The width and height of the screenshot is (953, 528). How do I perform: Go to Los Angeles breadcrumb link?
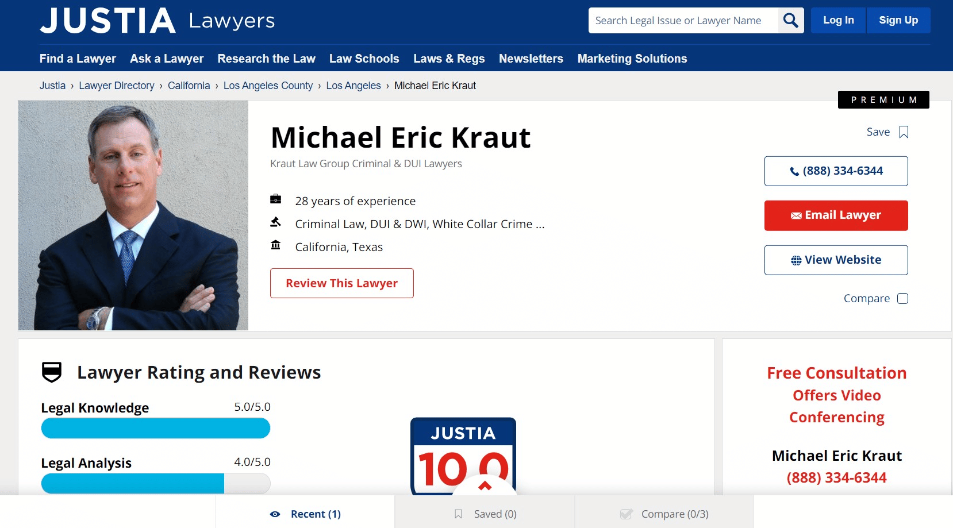(353, 86)
